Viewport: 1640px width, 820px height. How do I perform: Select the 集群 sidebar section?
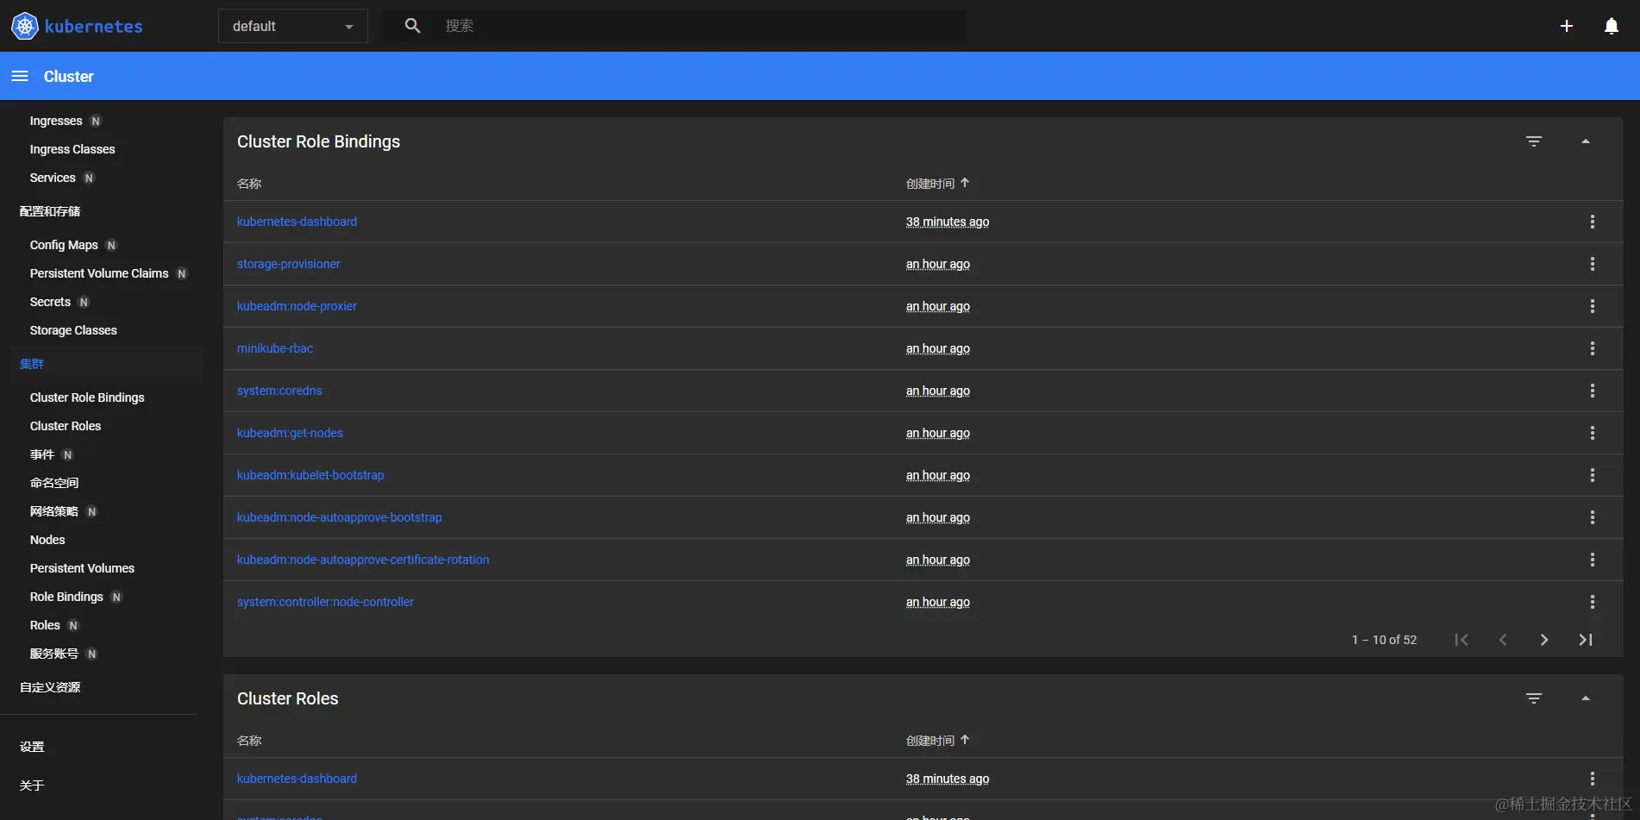click(x=32, y=364)
